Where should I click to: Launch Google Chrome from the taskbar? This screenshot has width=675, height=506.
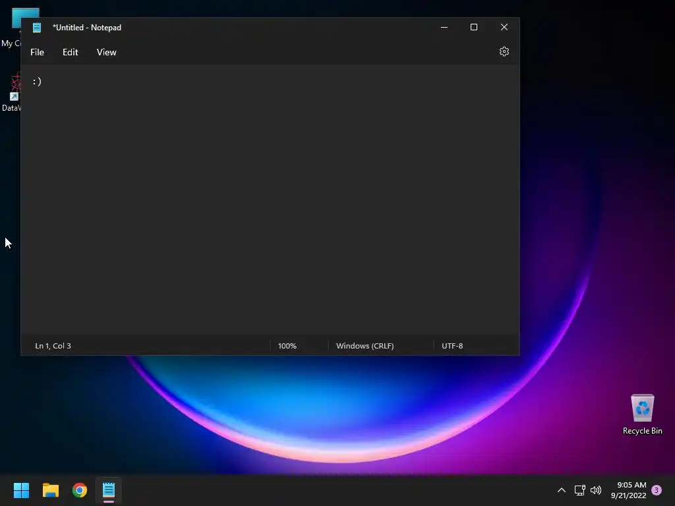(x=80, y=490)
